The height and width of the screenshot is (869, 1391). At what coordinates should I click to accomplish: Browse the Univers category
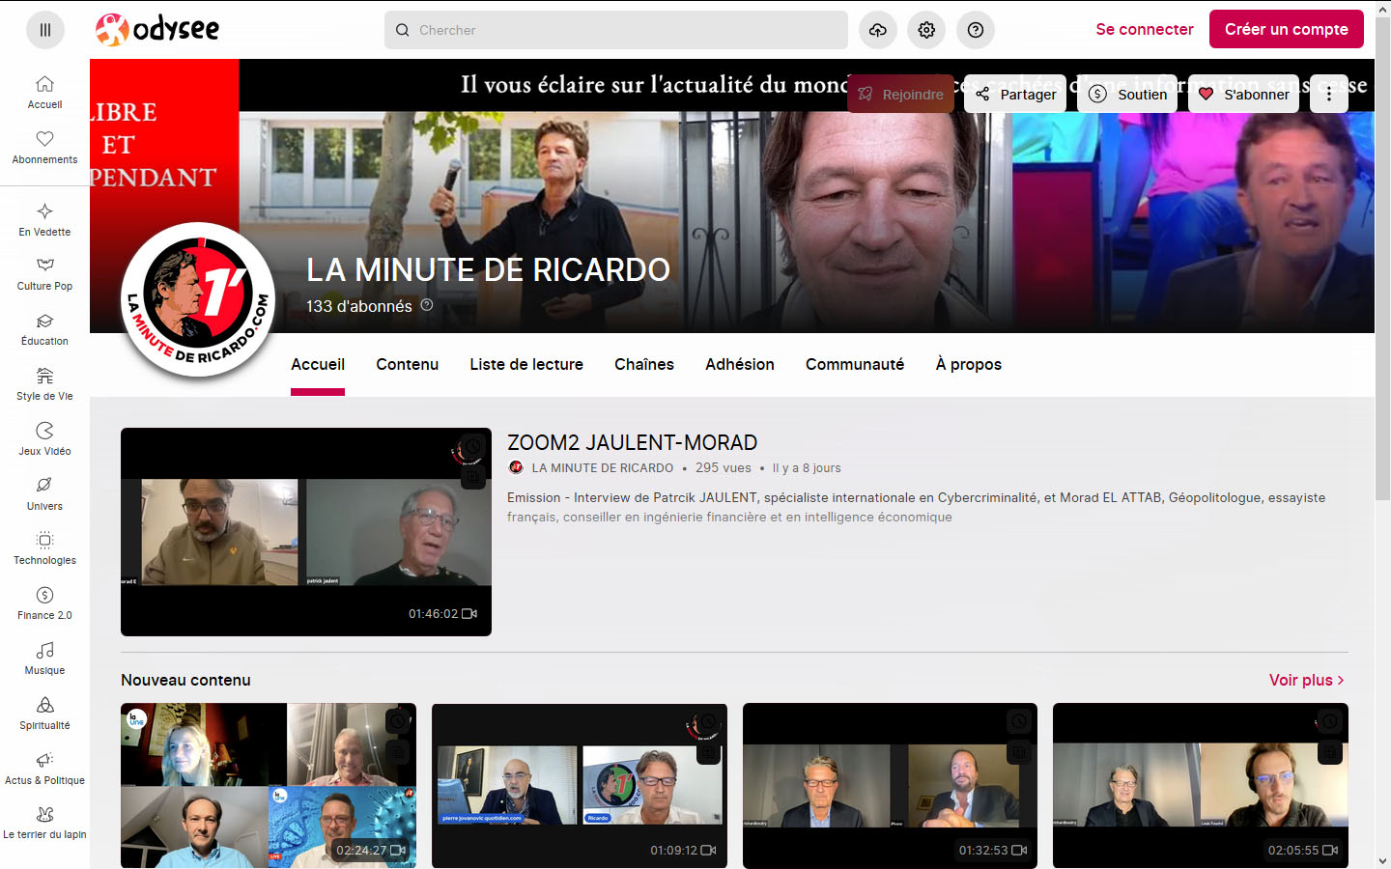click(x=44, y=494)
